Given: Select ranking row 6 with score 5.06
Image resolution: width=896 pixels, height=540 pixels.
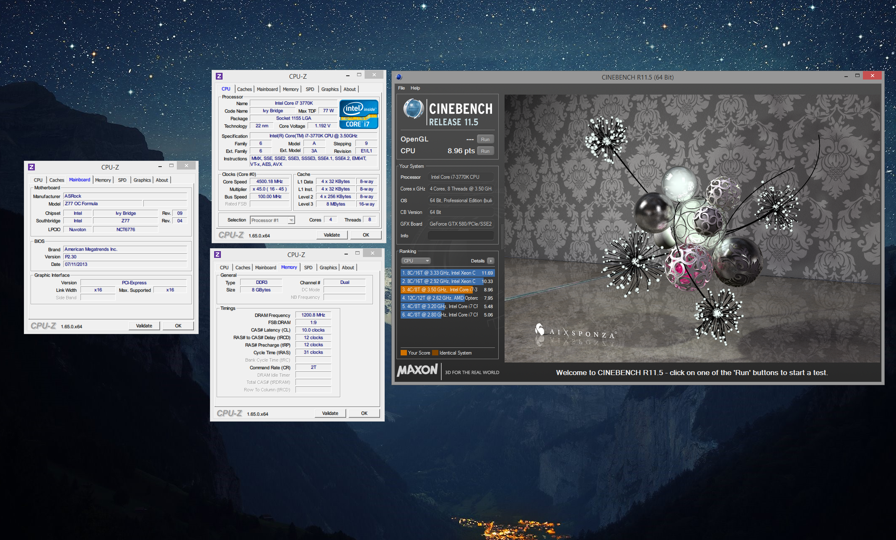Looking at the screenshot, I should 448,315.
